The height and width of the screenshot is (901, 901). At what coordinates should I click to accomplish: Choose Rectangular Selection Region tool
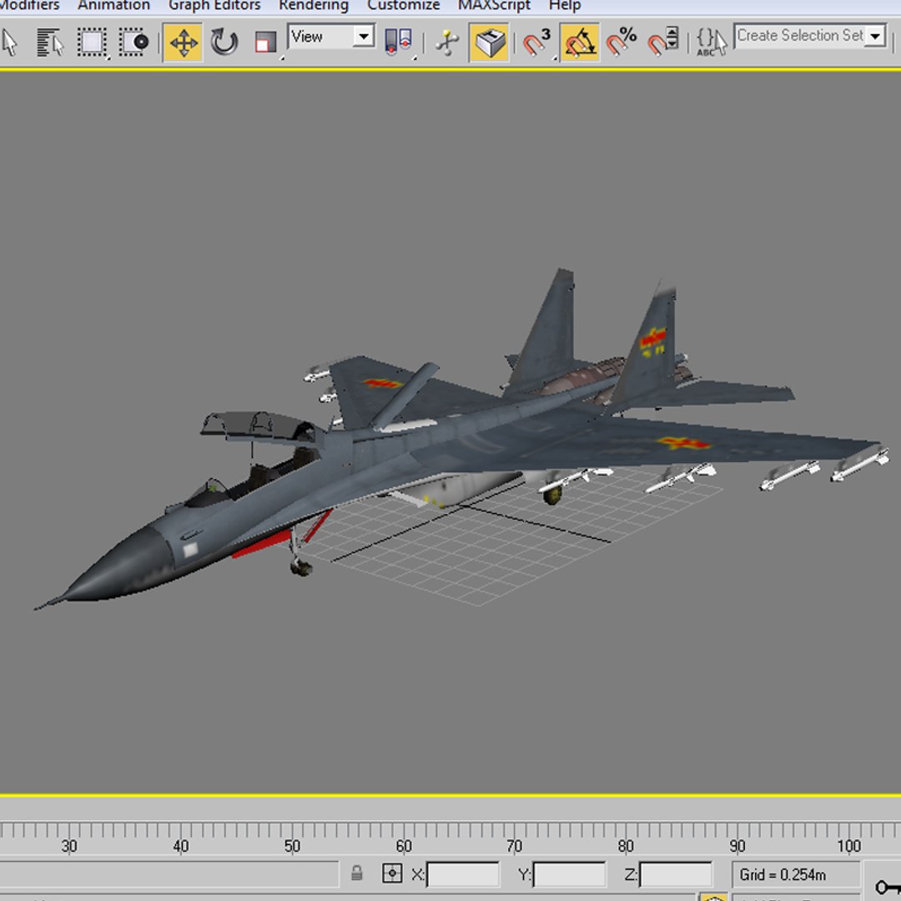pyautogui.click(x=92, y=43)
